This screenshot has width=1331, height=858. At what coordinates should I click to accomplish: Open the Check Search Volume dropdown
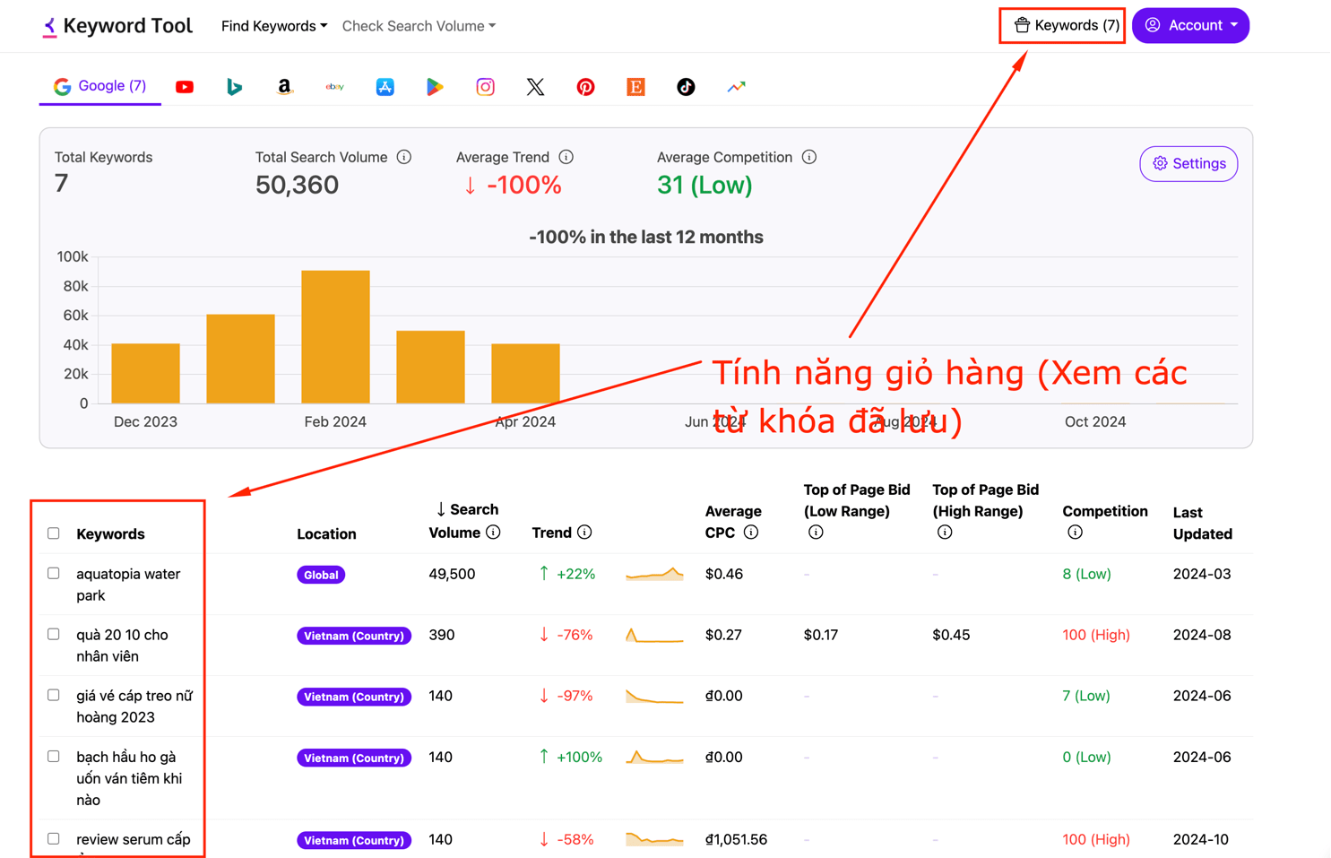419,26
